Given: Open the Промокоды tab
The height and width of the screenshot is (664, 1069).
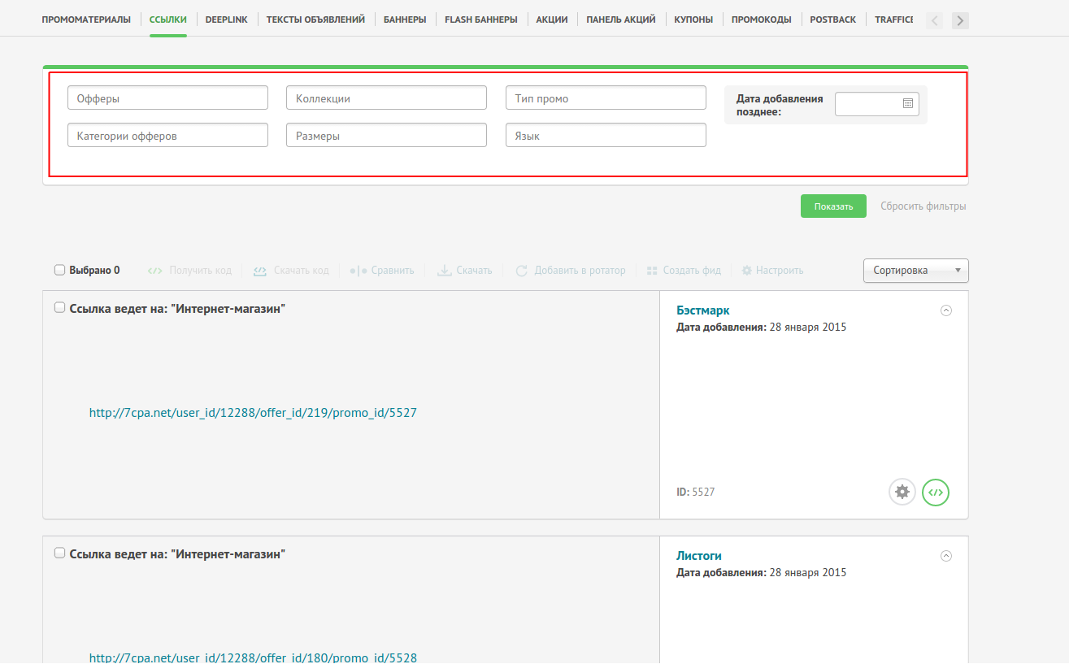Looking at the screenshot, I should (x=761, y=20).
